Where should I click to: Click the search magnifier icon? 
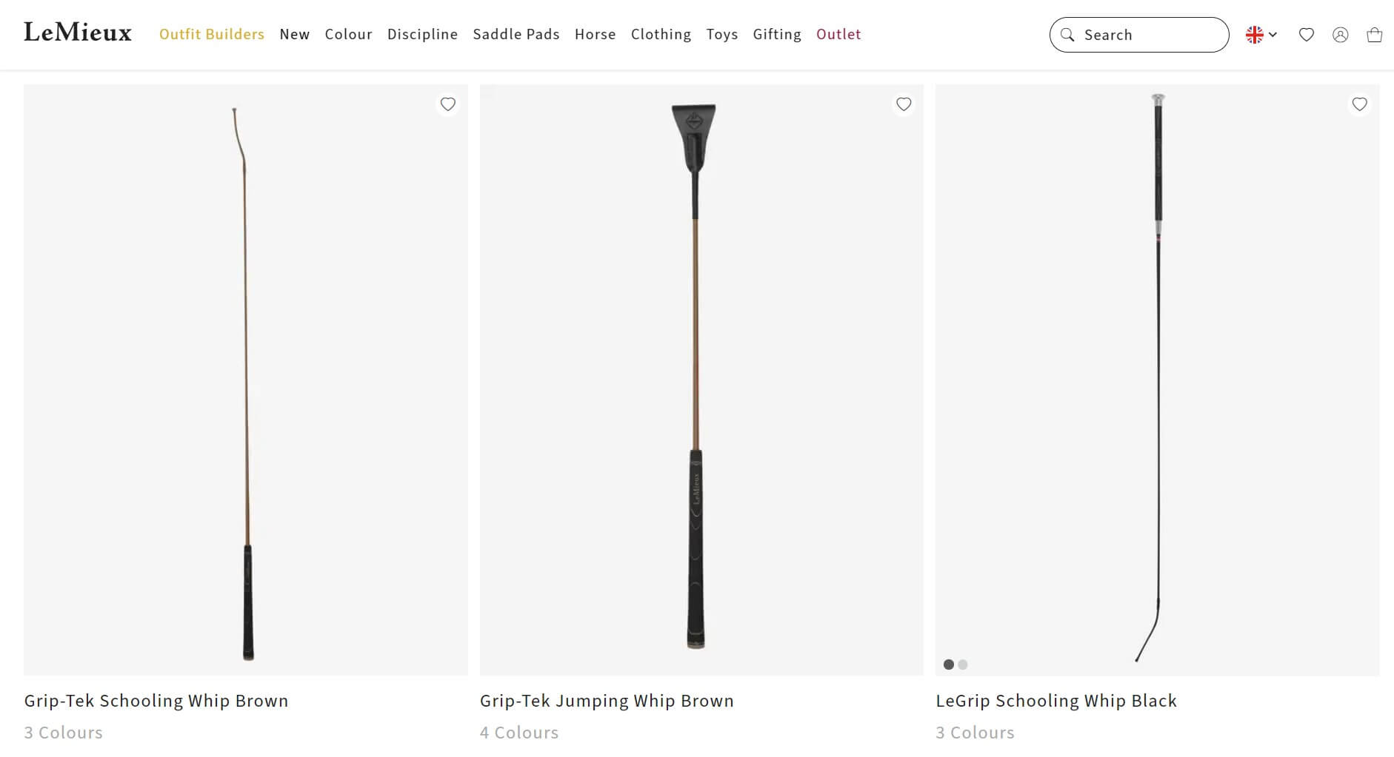(1067, 35)
